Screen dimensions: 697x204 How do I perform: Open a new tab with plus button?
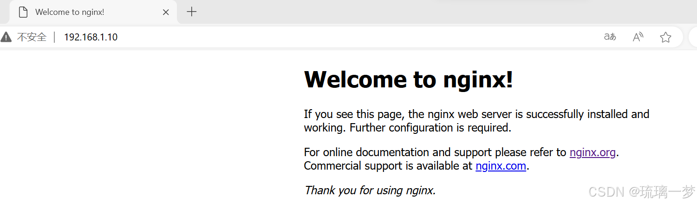point(191,12)
